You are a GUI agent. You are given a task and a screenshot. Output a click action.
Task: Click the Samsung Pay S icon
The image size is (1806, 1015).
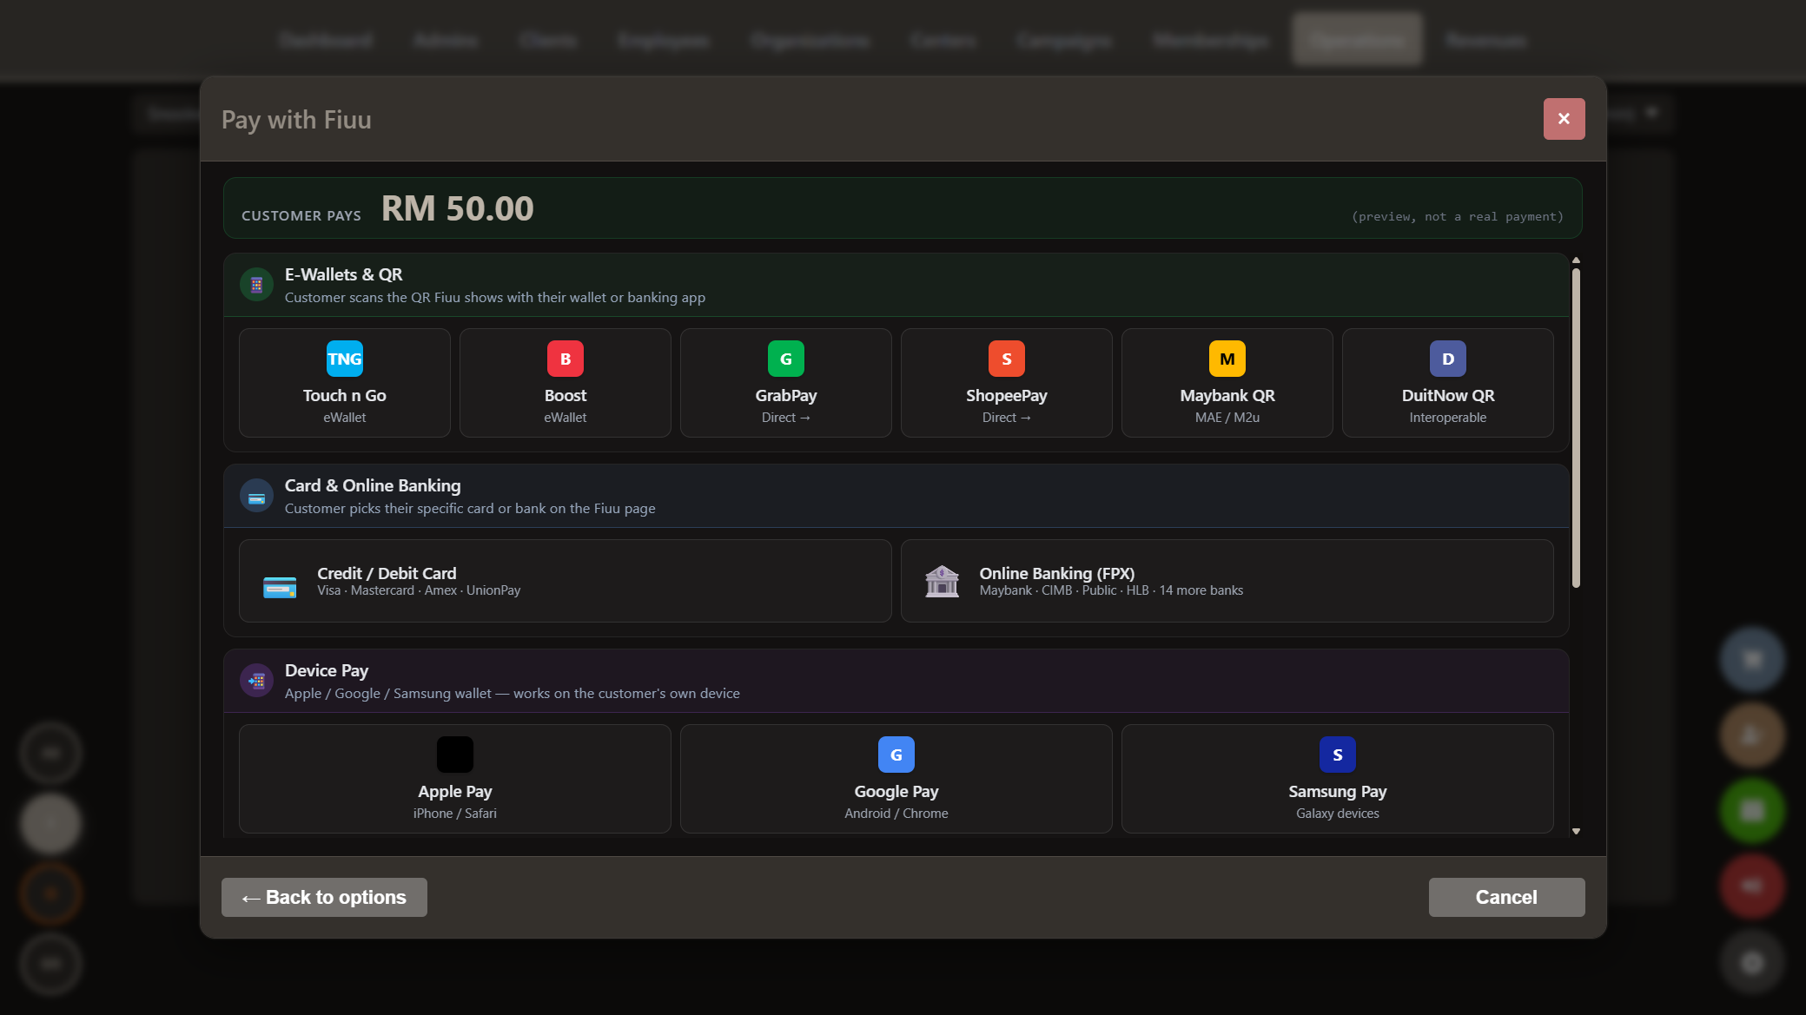point(1338,755)
